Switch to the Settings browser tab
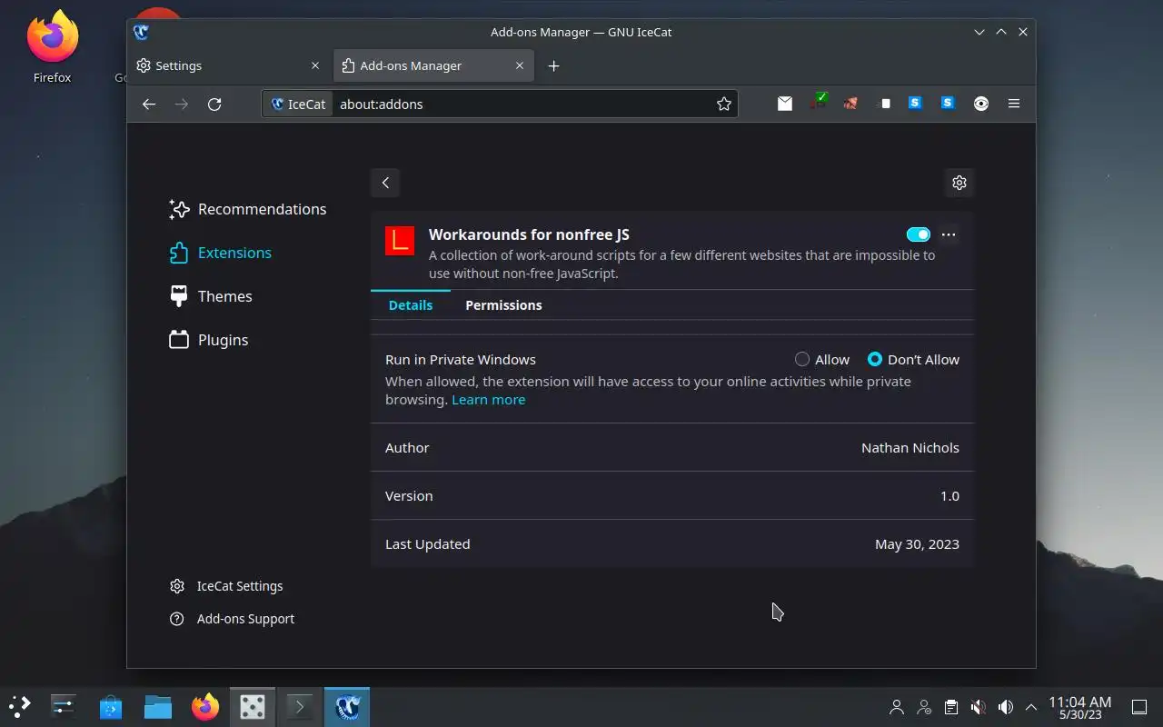 (229, 65)
